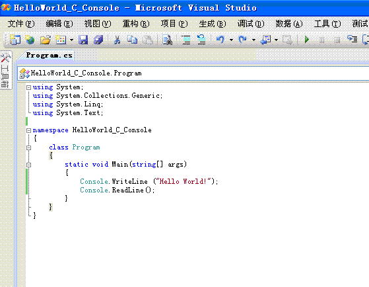Click the Stop Debugging icon
This screenshot has height=287, width=369.
337,40
